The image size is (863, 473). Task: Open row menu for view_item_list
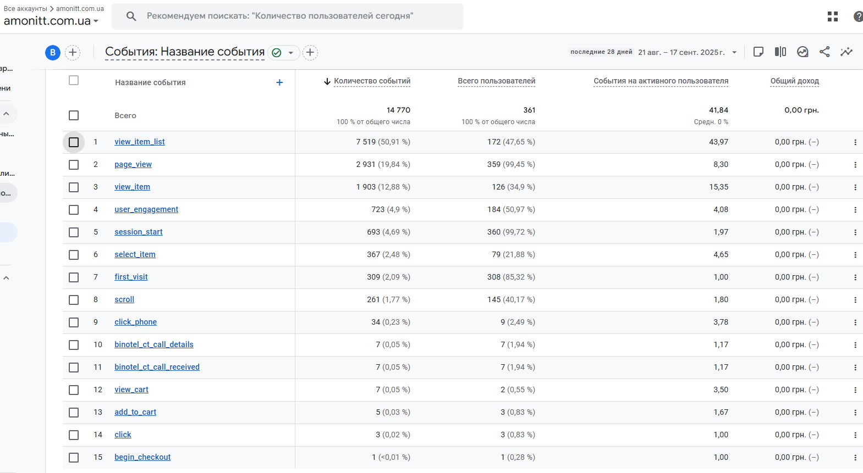click(855, 142)
